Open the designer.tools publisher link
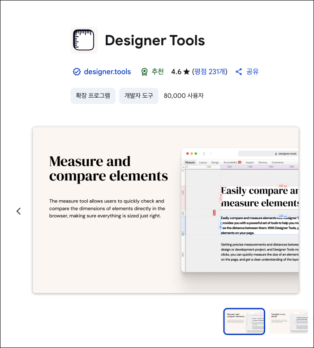The width and height of the screenshot is (314, 348). point(108,72)
